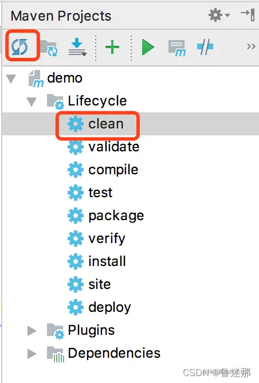Click the Reimport All Maven Projects icon
259x383 pixels.
point(20,46)
